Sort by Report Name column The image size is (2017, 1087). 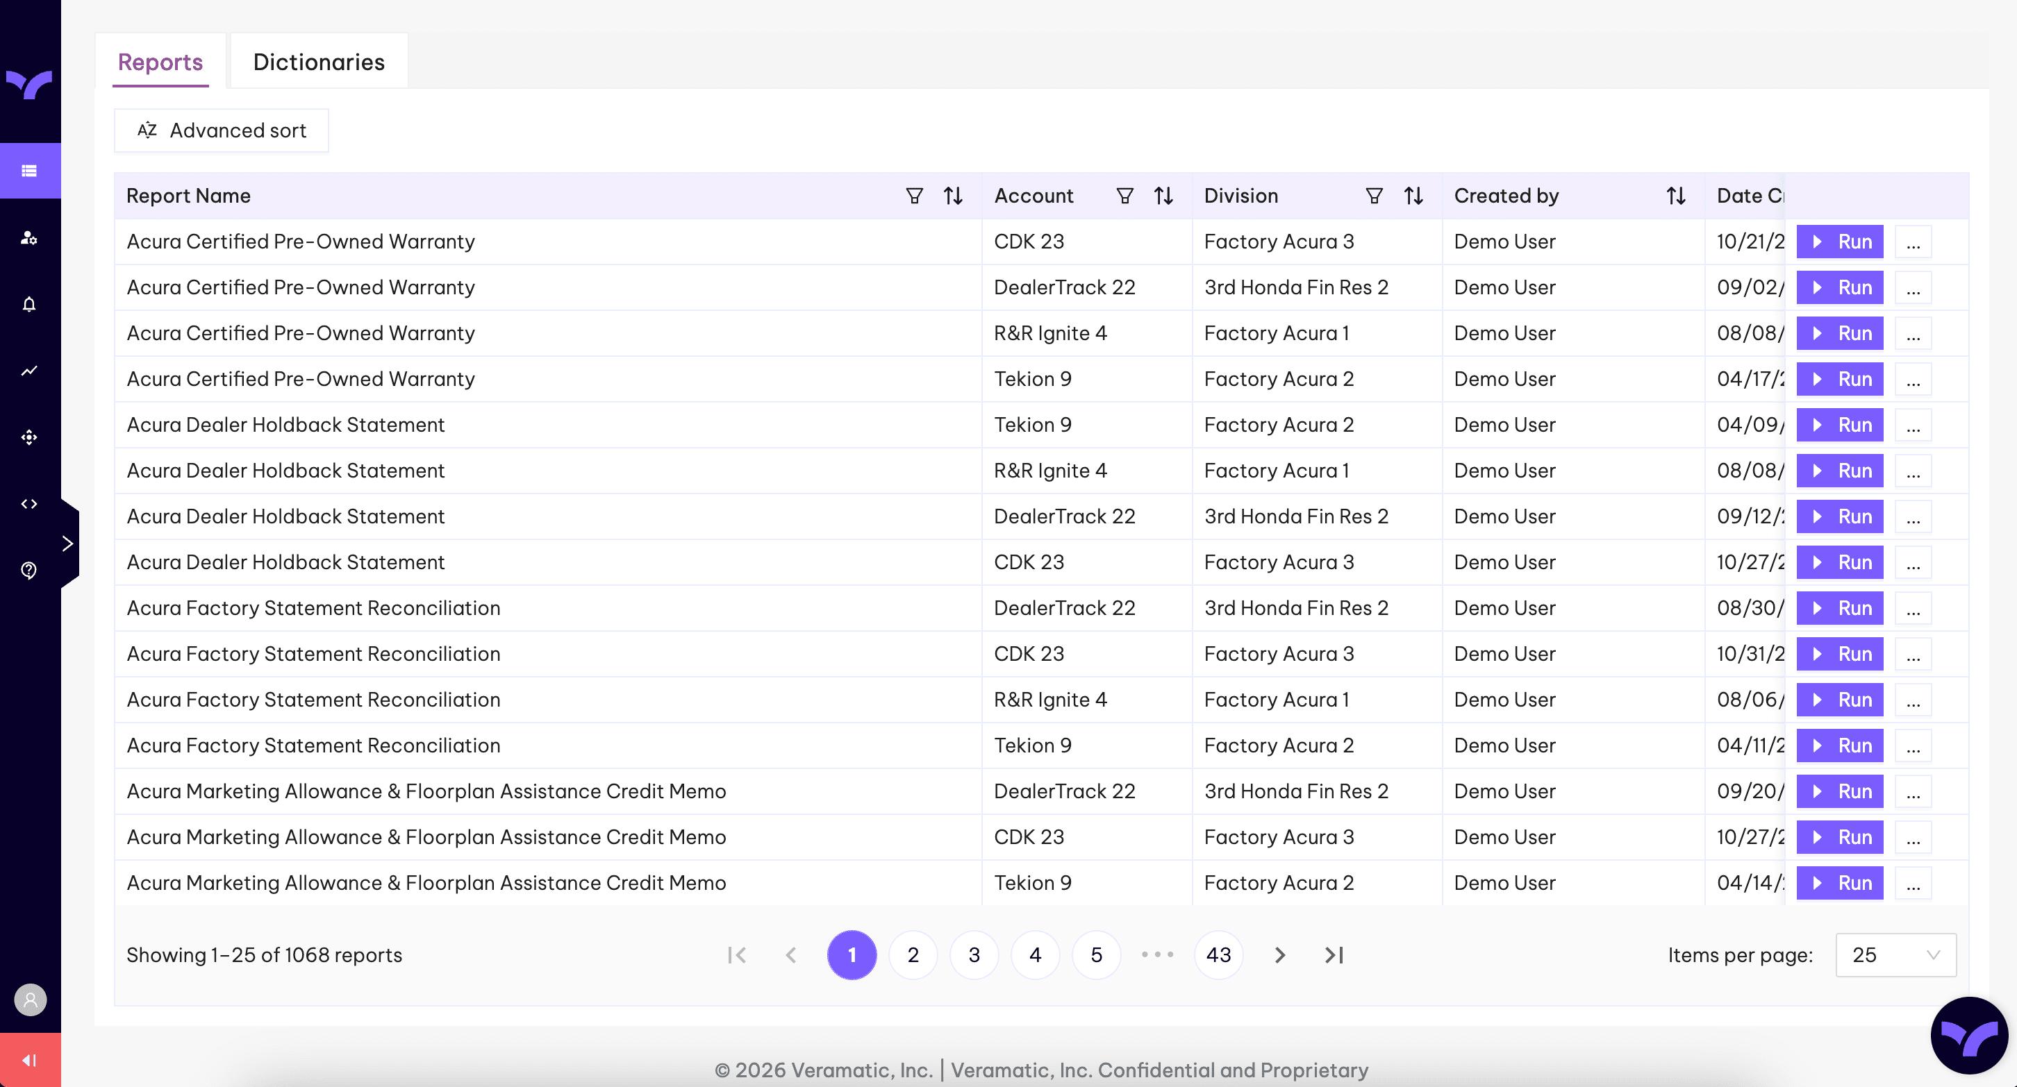[x=953, y=196]
